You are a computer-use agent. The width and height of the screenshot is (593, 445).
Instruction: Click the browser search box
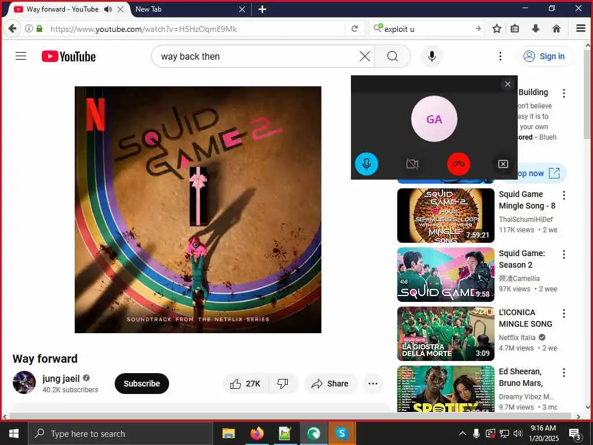(x=427, y=29)
